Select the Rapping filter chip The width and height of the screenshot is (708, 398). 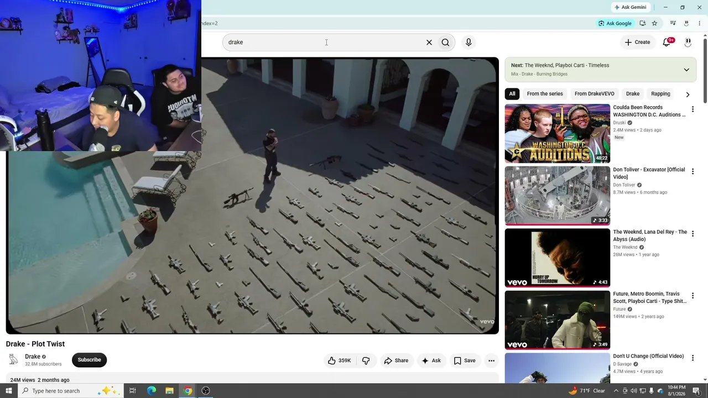(660, 94)
